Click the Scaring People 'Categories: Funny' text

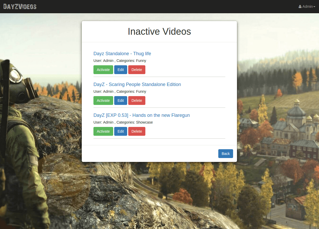(131, 91)
